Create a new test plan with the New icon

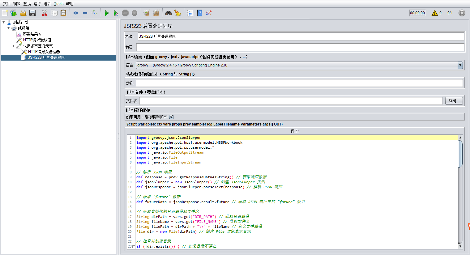click(5, 13)
